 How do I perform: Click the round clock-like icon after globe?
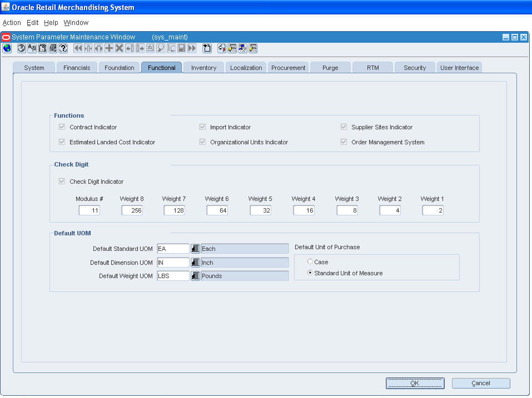21,48
